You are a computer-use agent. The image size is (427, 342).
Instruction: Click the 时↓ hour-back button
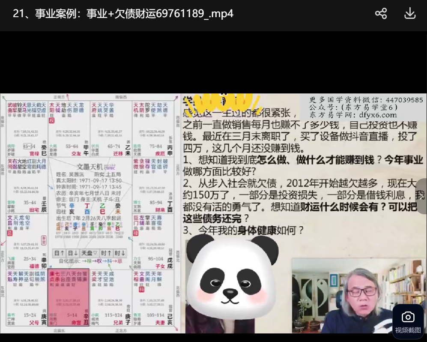click(x=120, y=253)
